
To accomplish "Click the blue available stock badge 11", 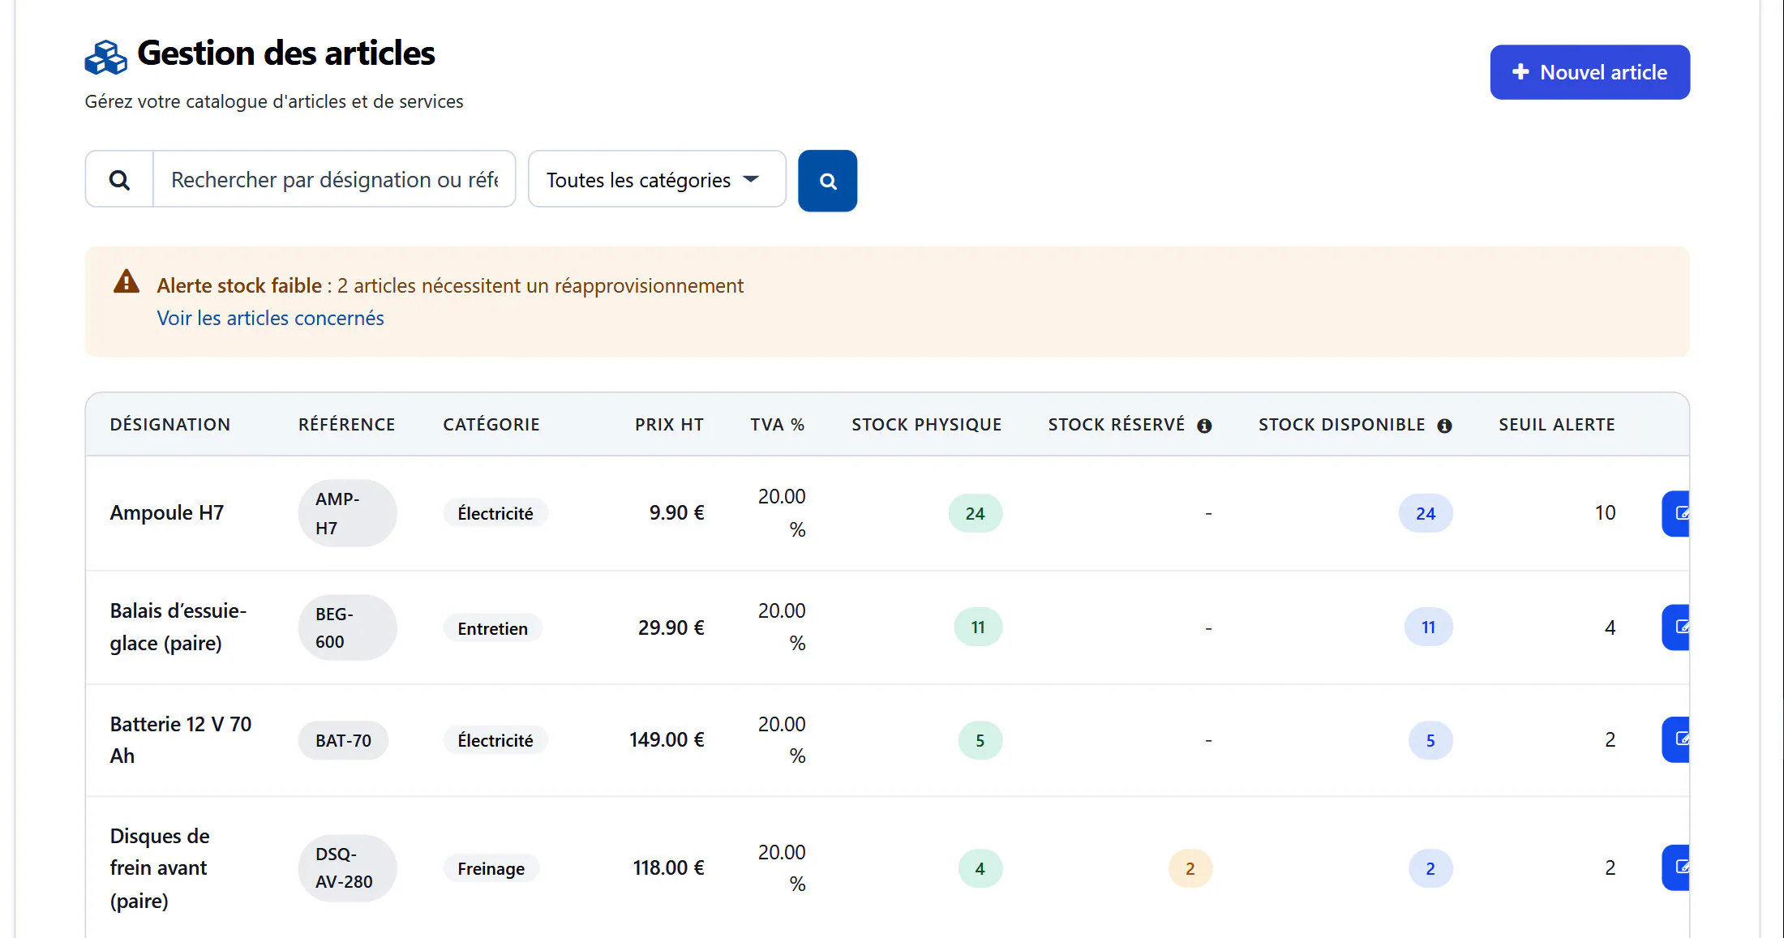I will [1428, 627].
